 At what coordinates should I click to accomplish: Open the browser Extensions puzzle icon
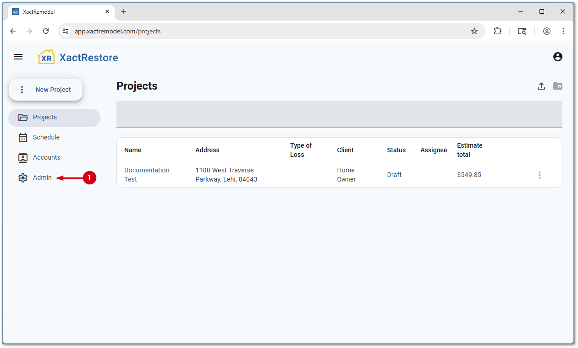tap(497, 31)
